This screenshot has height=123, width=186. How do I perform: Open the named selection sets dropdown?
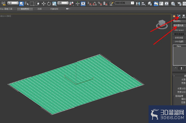point(124,3)
